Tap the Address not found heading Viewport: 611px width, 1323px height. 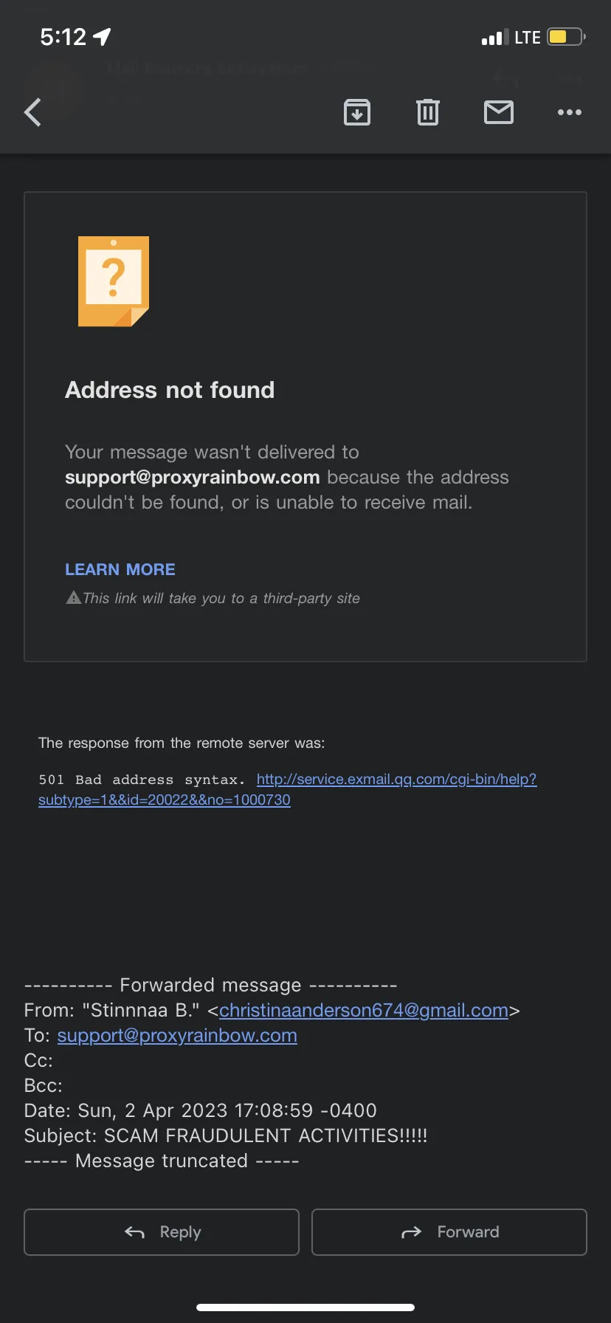170,390
